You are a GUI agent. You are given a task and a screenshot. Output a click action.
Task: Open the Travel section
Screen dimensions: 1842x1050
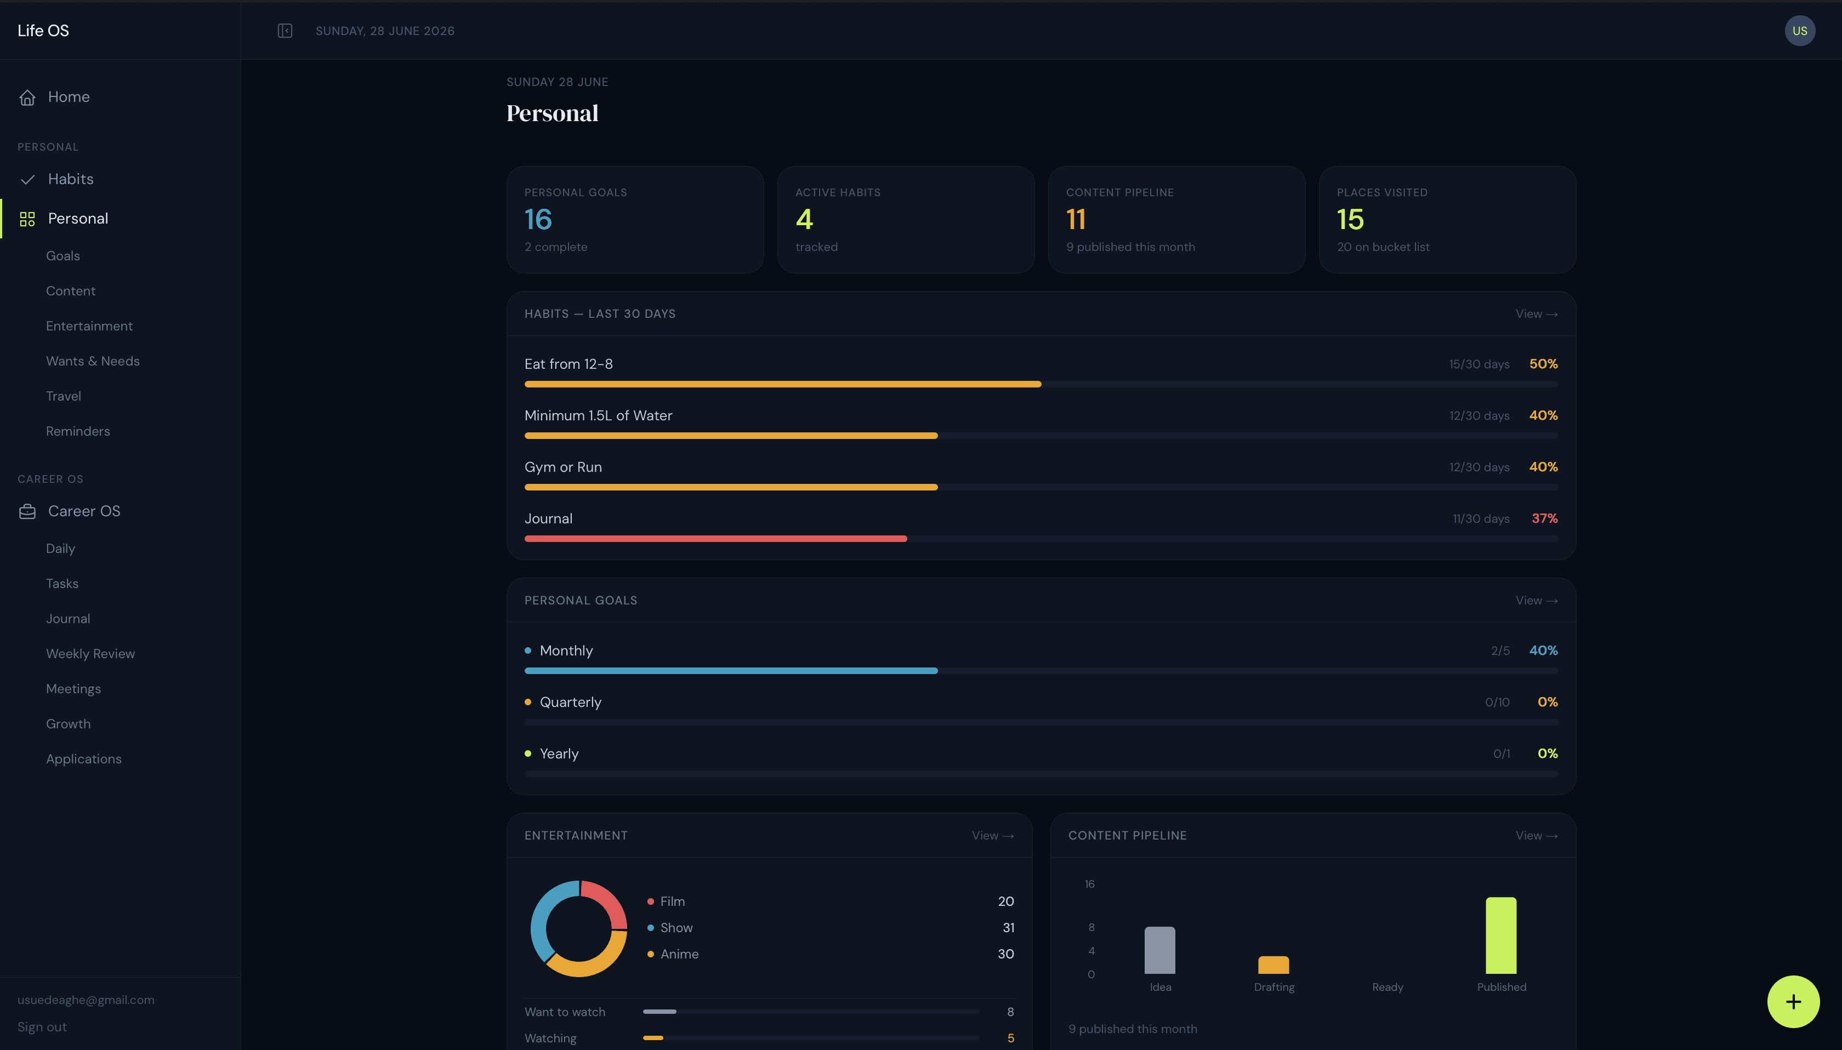tap(64, 396)
